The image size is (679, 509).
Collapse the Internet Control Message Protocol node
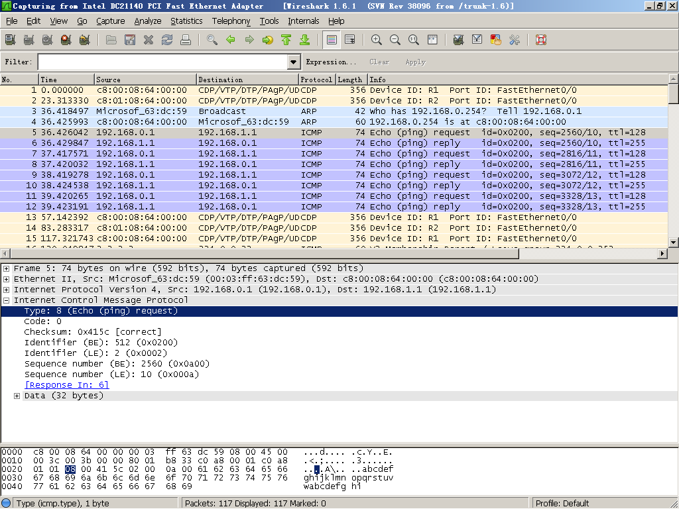7,300
